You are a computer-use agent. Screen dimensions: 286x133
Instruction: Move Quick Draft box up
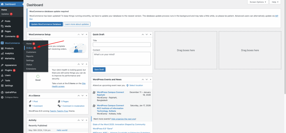click(x=143, y=34)
